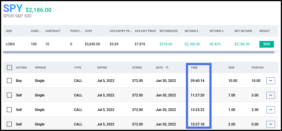Click the $2,186.00 net return cell

pyautogui.click(x=242, y=44)
